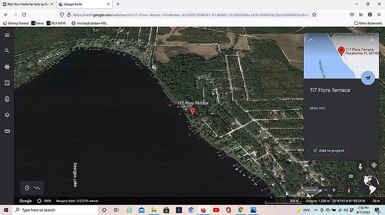Reset the compass to north
This screenshot has height=215, width=385.
click(349, 190)
